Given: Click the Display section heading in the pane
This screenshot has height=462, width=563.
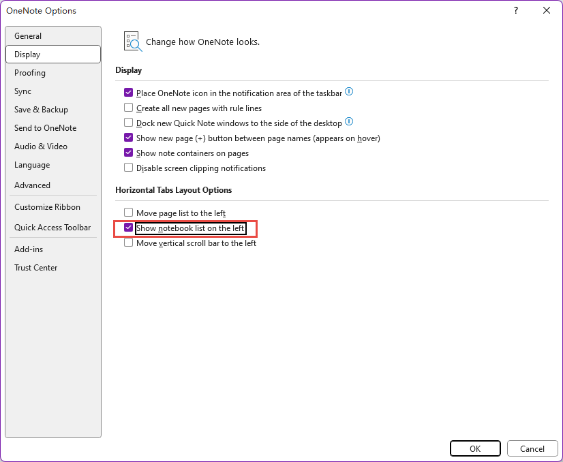Looking at the screenshot, I should (x=129, y=70).
